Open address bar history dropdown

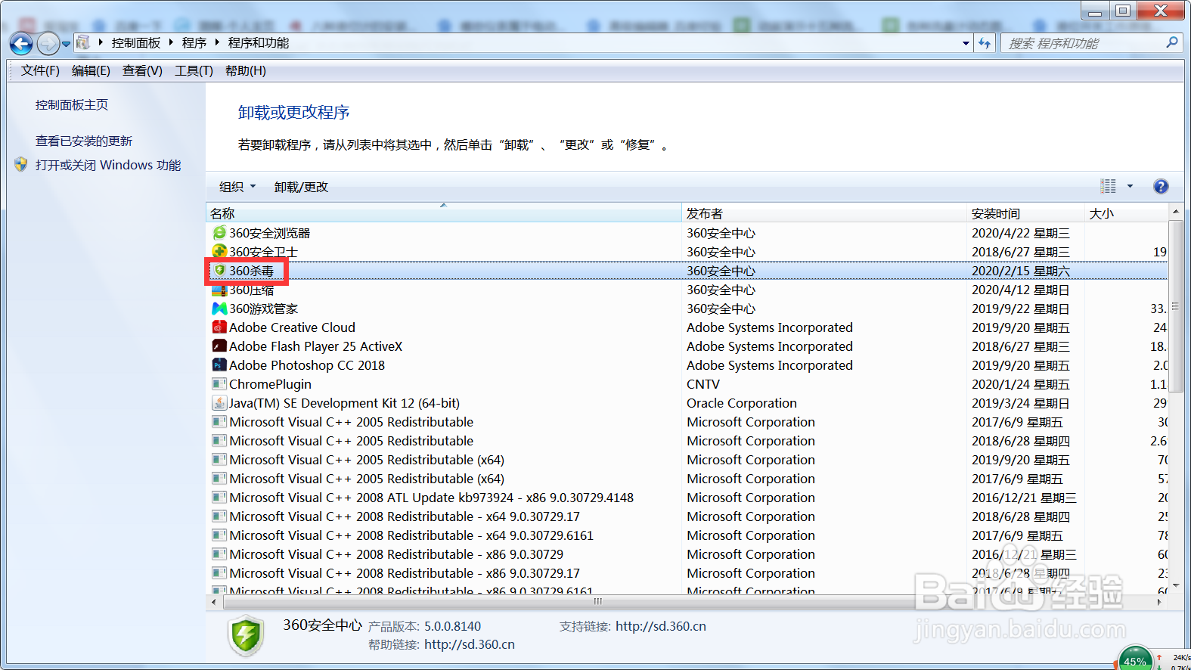[966, 43]
